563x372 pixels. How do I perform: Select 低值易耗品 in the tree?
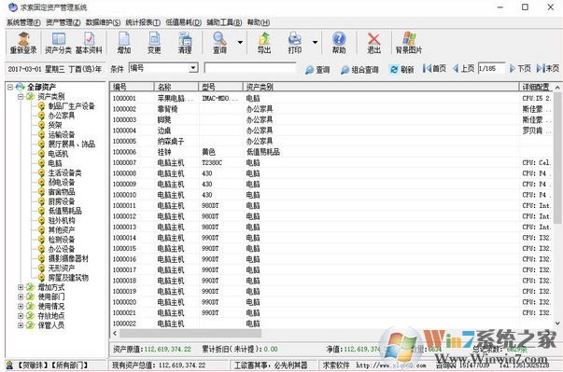point(65,211)
